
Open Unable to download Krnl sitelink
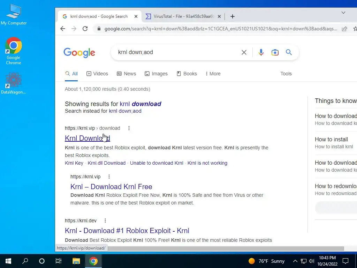pos(157,163)
